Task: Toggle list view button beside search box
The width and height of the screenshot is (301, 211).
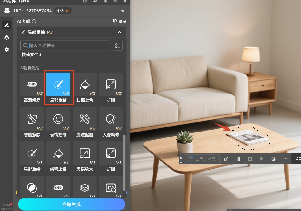Action: tap(118, 46)
